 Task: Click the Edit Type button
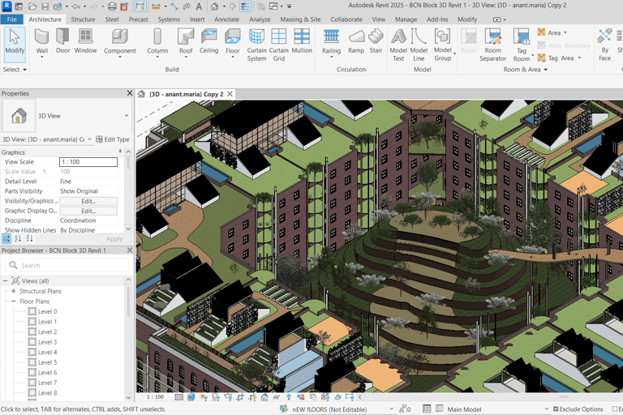pos(112,139)
